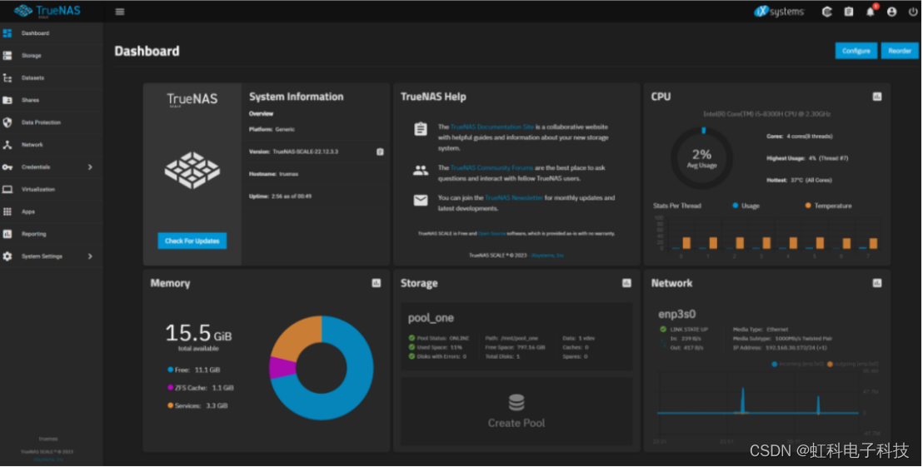The width and height of the screenshot is (923, 467).
Task: Click the 2% Avg Usage CPU gauge
Action: click(701, 157)
